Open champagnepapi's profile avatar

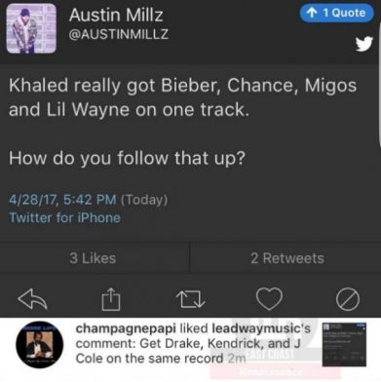tap(40, 345)
